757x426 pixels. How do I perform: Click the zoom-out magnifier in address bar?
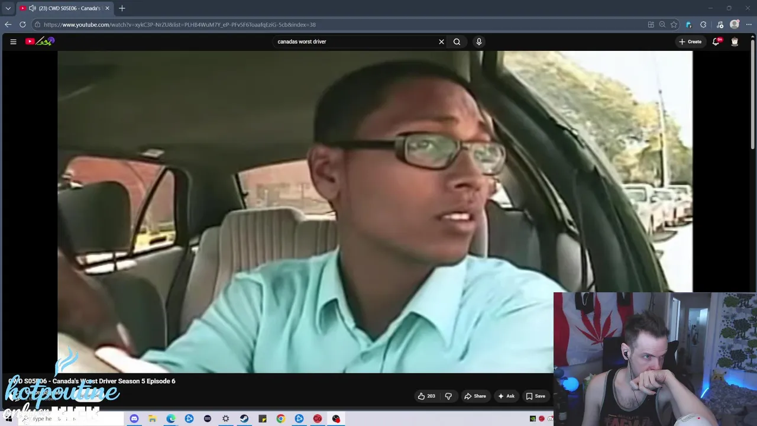point(662,24)
